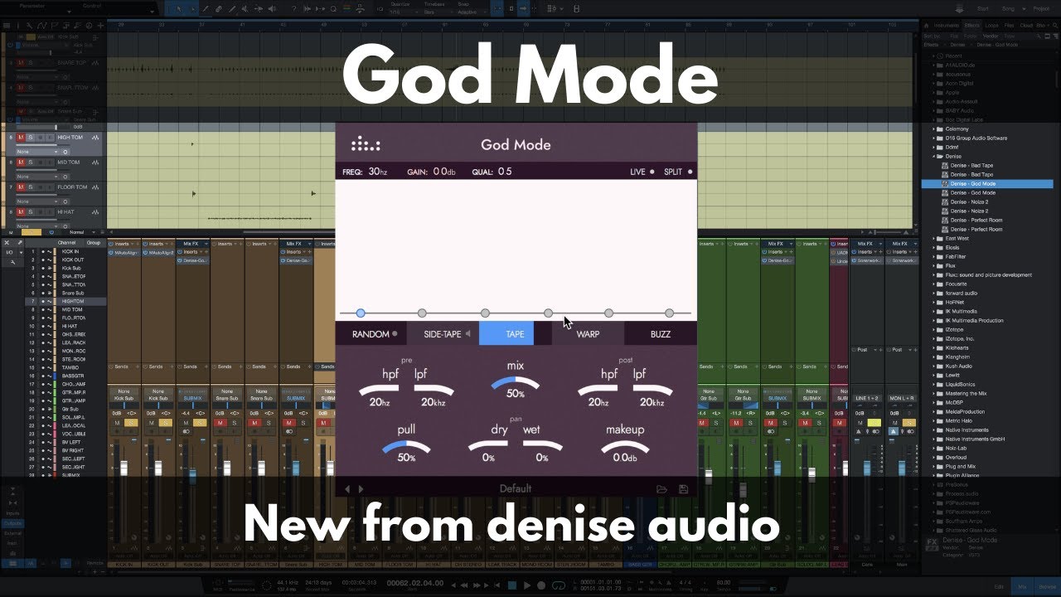The width and height of the screenshot is (1061, 597).
Task: Mute the HIGH TOM track
Action: pyautogui.click(x=22, y=138)
